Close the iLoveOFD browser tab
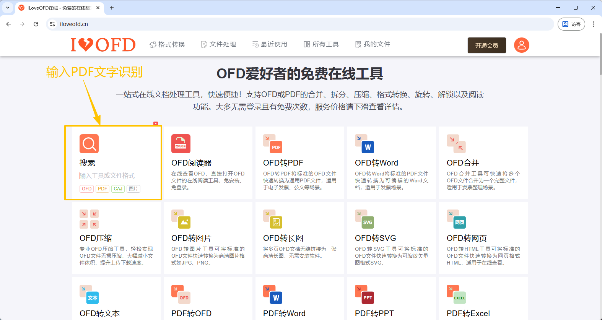This screenshot has width=602, height=320. click(98, 8)
